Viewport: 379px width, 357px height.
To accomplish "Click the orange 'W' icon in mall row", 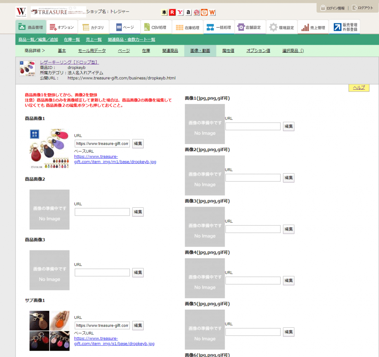I will pos(212,13).
